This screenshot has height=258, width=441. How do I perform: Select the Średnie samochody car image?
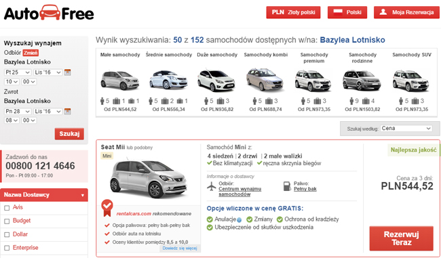168,80
